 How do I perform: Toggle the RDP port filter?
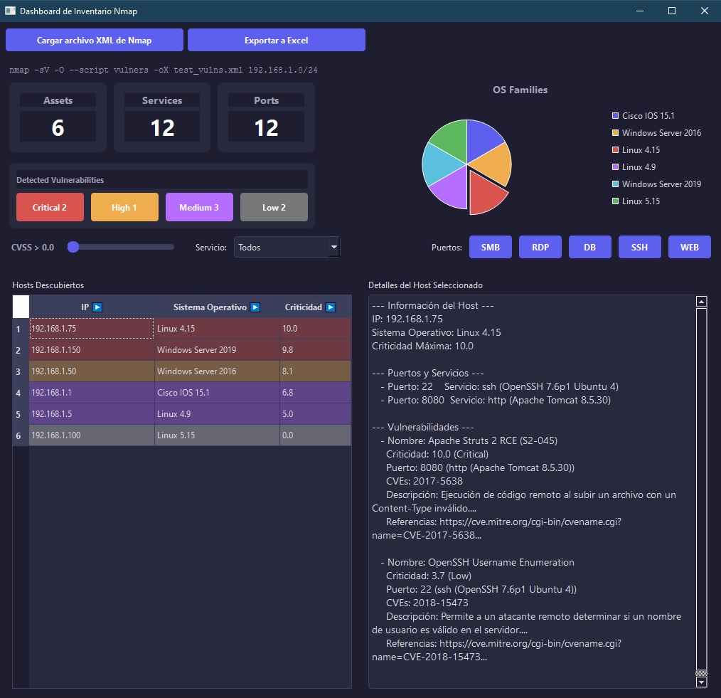(x=540, y=248)
